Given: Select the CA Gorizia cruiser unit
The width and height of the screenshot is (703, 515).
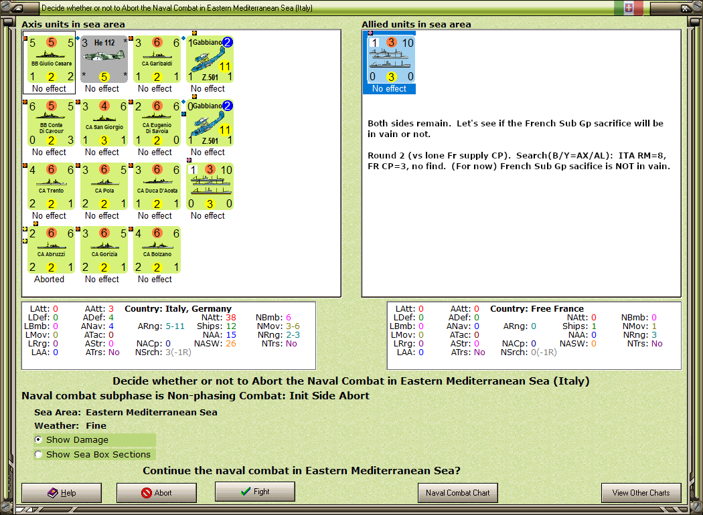Looking at the screenshot, I should point(104,250).
